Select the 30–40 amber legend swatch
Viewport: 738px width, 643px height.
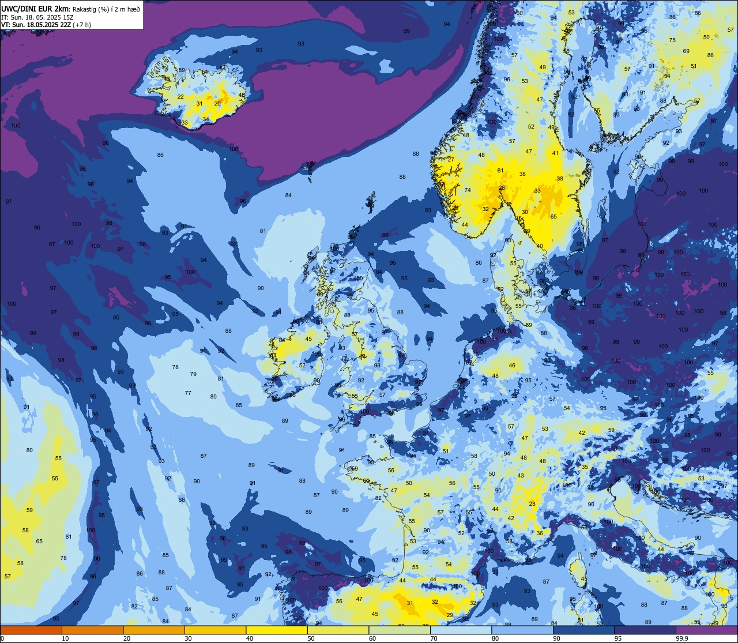[x=215, y=630]
